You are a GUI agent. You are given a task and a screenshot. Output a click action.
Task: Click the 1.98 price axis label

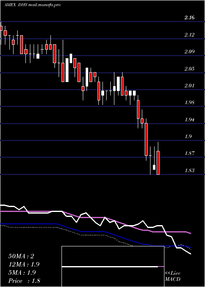pos(189,102)
